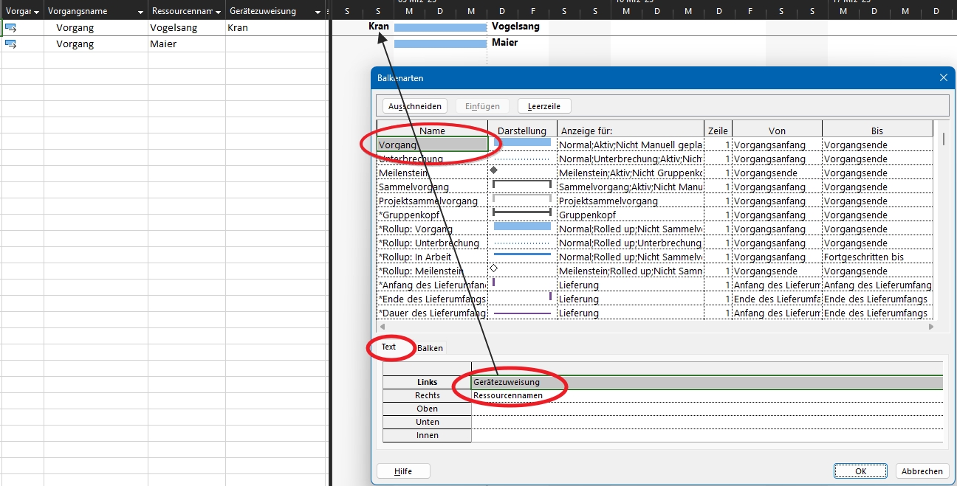Click purple line appearance of Dauer des Lieferumfang

tap(522, 313)
